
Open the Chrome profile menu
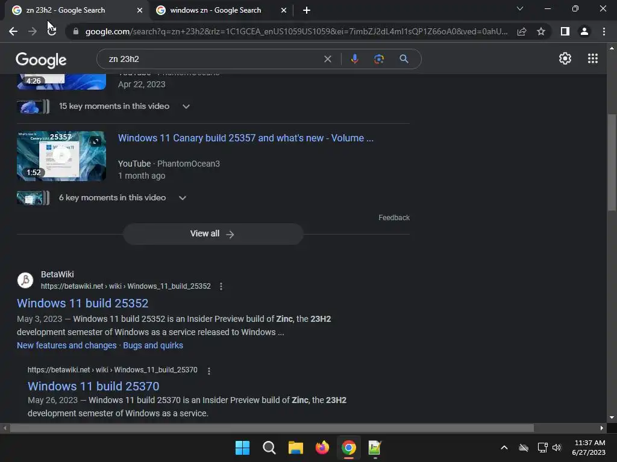pos(584,31)
